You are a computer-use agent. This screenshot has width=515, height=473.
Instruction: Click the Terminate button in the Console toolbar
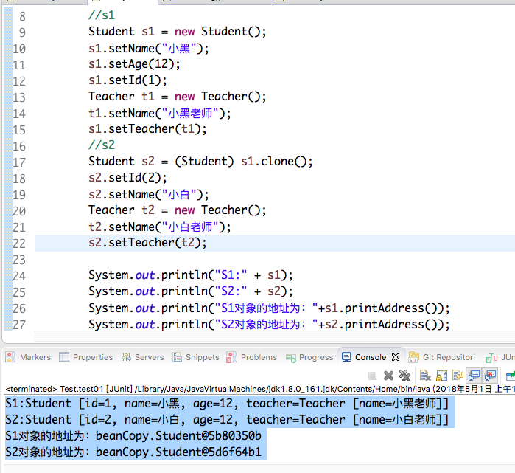point(372,376)
